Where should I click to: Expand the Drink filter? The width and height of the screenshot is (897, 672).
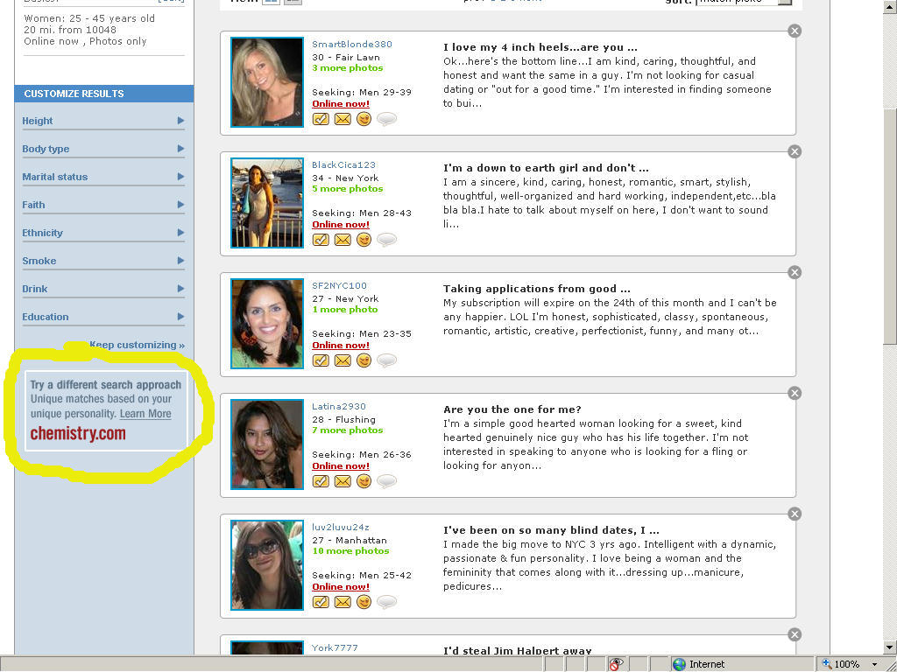point(103,289)
